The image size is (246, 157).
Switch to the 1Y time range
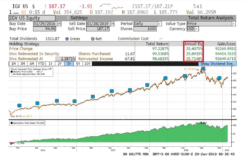coord(50,64)
